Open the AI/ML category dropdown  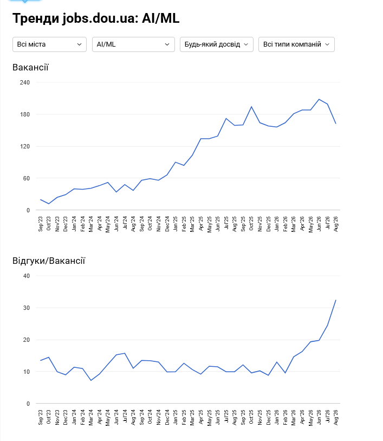coord(133,44)
